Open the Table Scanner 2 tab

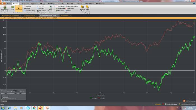pos(101,4)
